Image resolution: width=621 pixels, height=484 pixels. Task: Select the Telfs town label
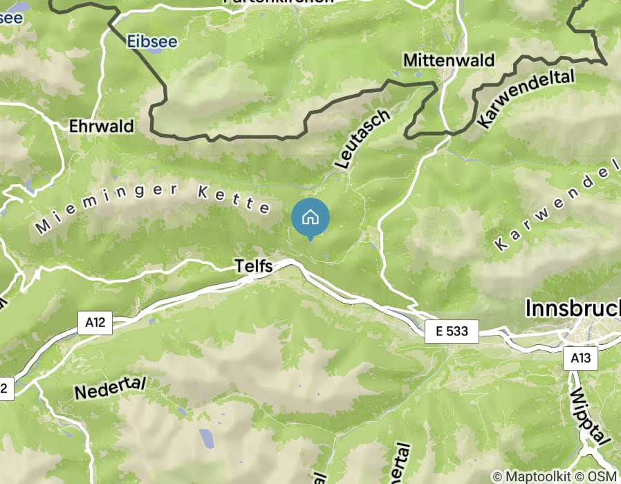tap(254, 266)
